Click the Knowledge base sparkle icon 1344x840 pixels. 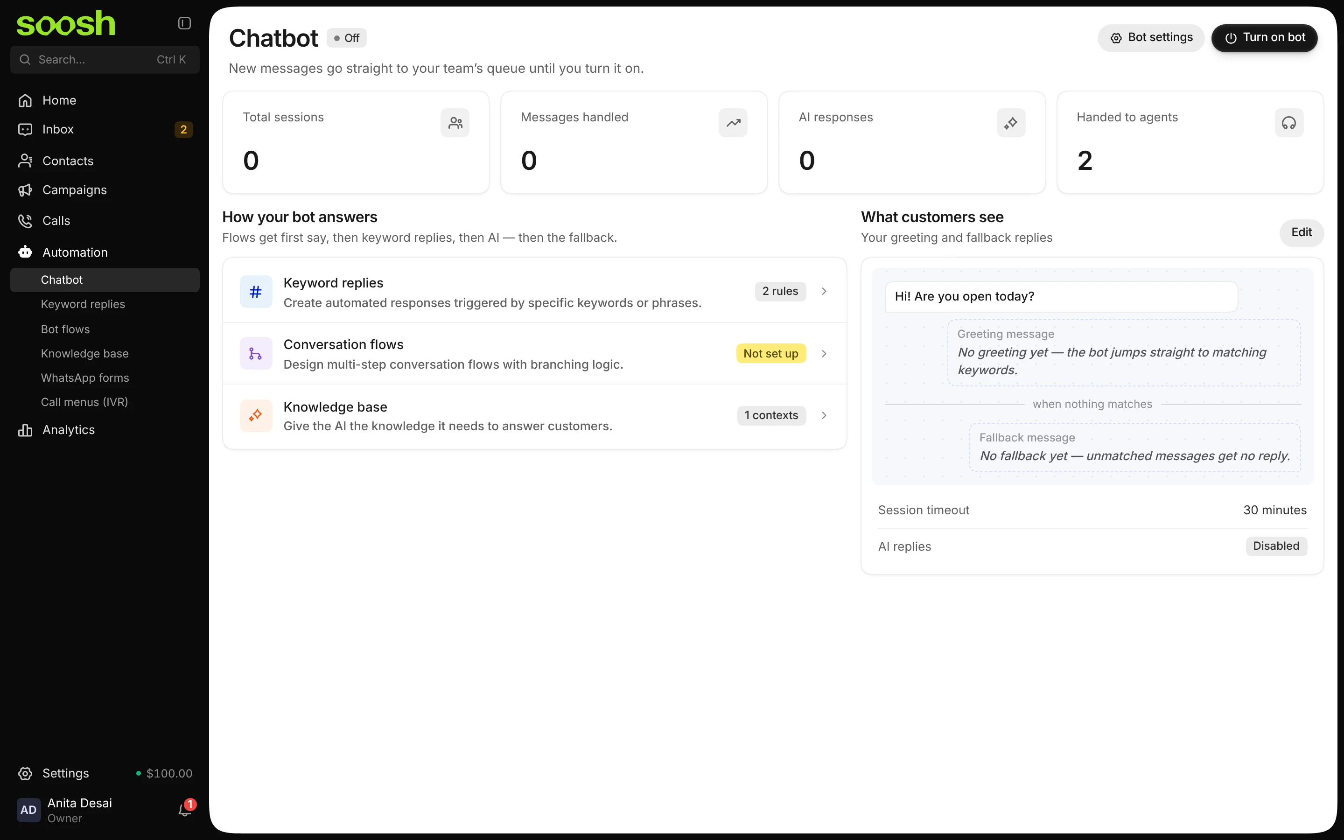[x=256, y=415]
